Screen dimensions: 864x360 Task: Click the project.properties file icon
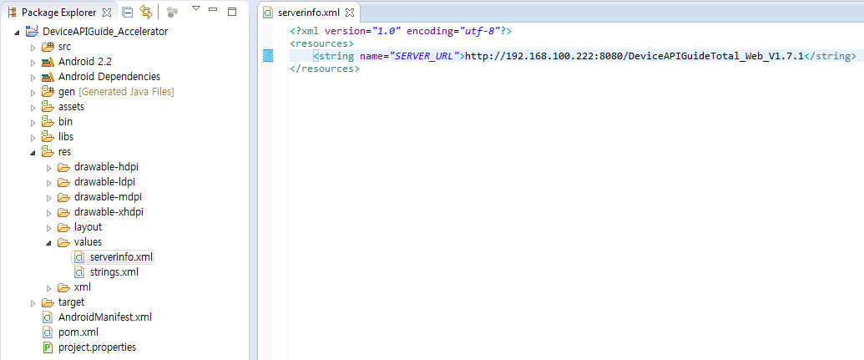point(48,347)
